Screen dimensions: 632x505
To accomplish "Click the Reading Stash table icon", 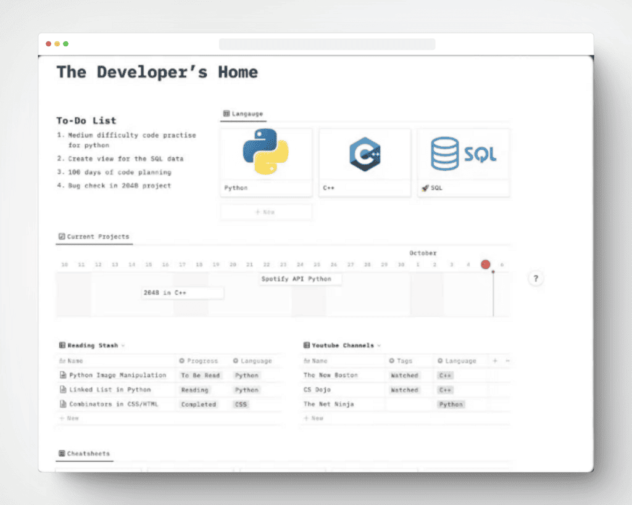I will [x=61, y=345].
